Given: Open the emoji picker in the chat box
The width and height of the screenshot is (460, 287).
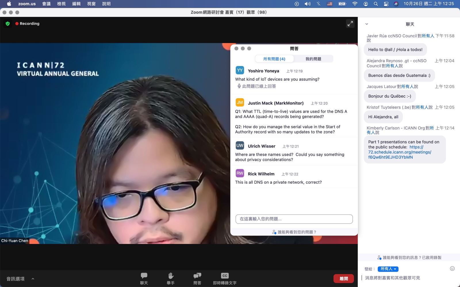Looking at the screenshot, I should click(x=452, y=269).
